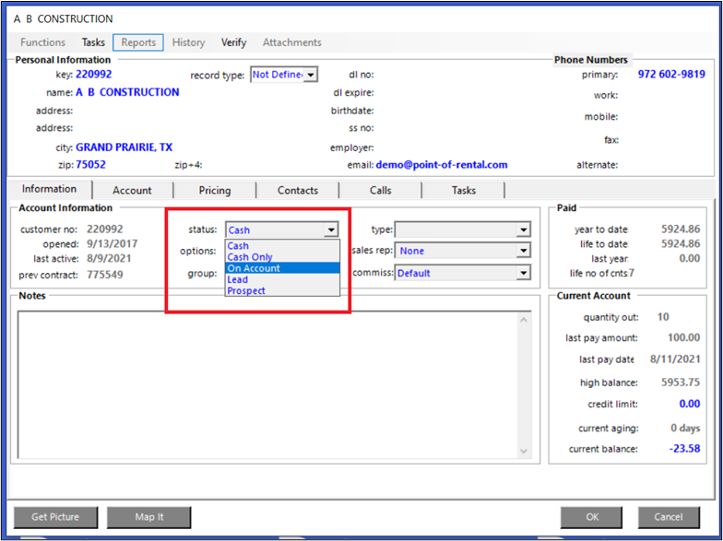This screenshot has height=541, width=723.
Task: Open the Functions menu
Action: point(42,42)
